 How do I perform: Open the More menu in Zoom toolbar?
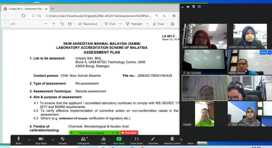[191, 143]
